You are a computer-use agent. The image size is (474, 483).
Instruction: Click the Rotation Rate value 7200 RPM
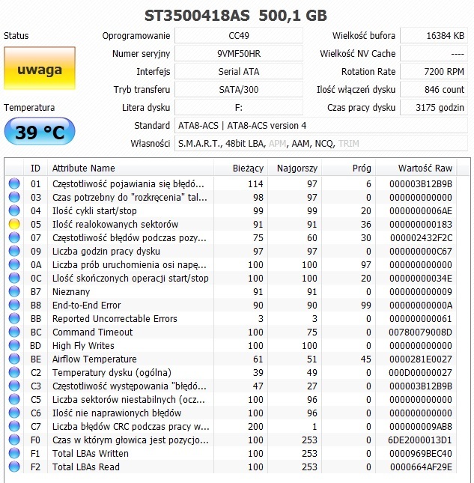pyautogui.click(x=434, y=72)
